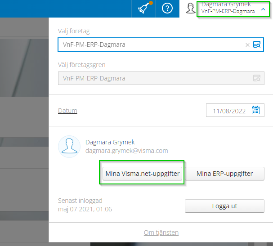Click the user silhouette icon in header

191,8
